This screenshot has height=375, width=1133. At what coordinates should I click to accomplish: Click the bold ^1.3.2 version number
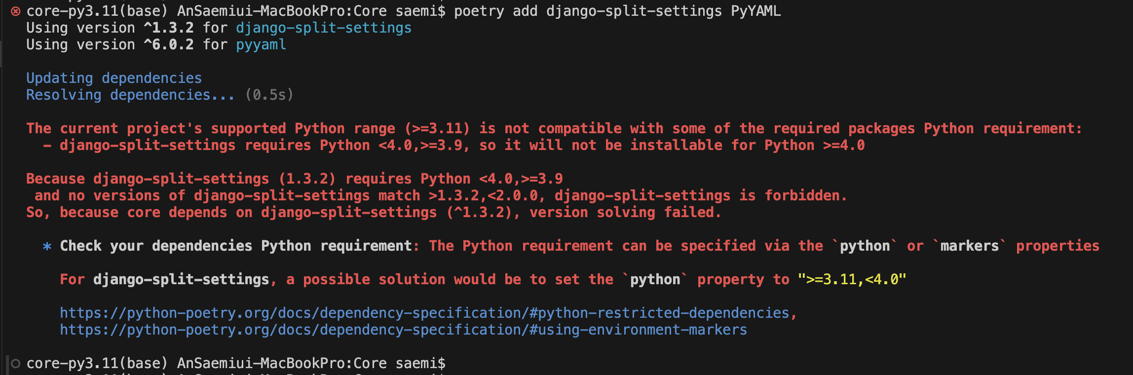pos(169,28)
